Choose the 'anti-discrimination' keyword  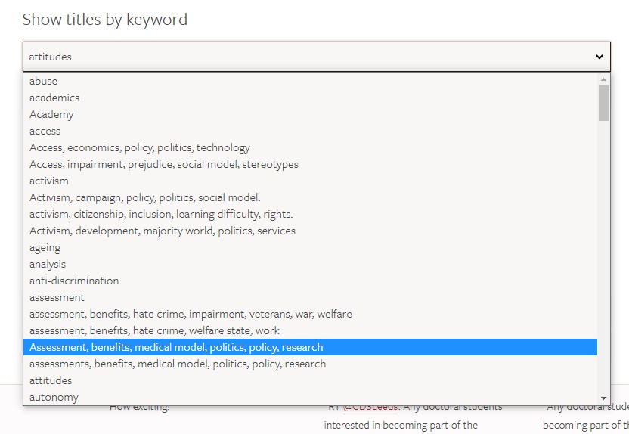(74, 281)
